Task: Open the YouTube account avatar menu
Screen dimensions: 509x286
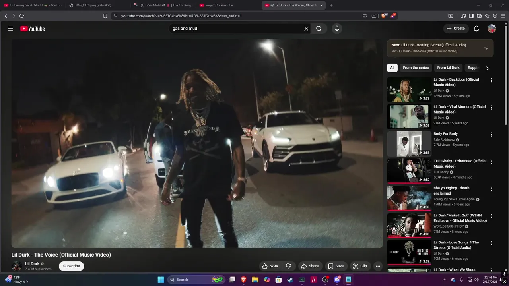Action: pyautogui.click(x=492, y=29)
